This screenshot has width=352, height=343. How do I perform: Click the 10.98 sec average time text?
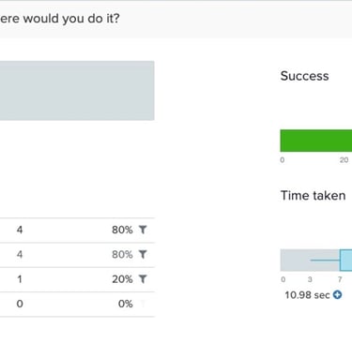pos(307,295)
